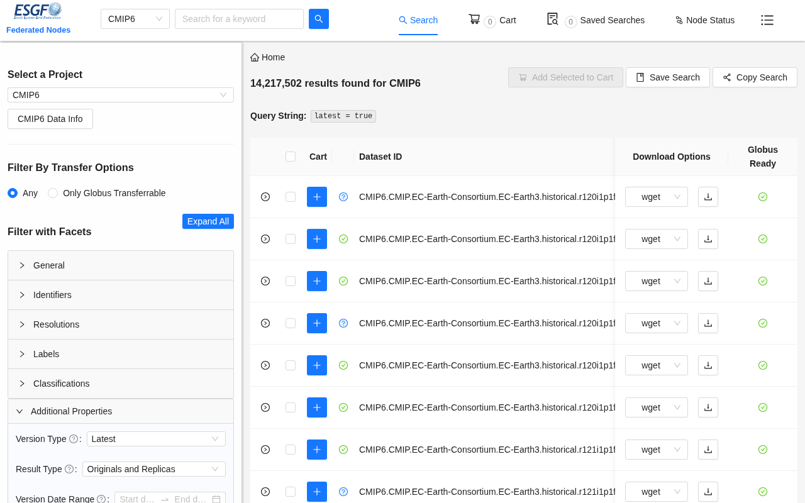
Task: Open Result Type dropdown
Action: click(x=153, y=469)
